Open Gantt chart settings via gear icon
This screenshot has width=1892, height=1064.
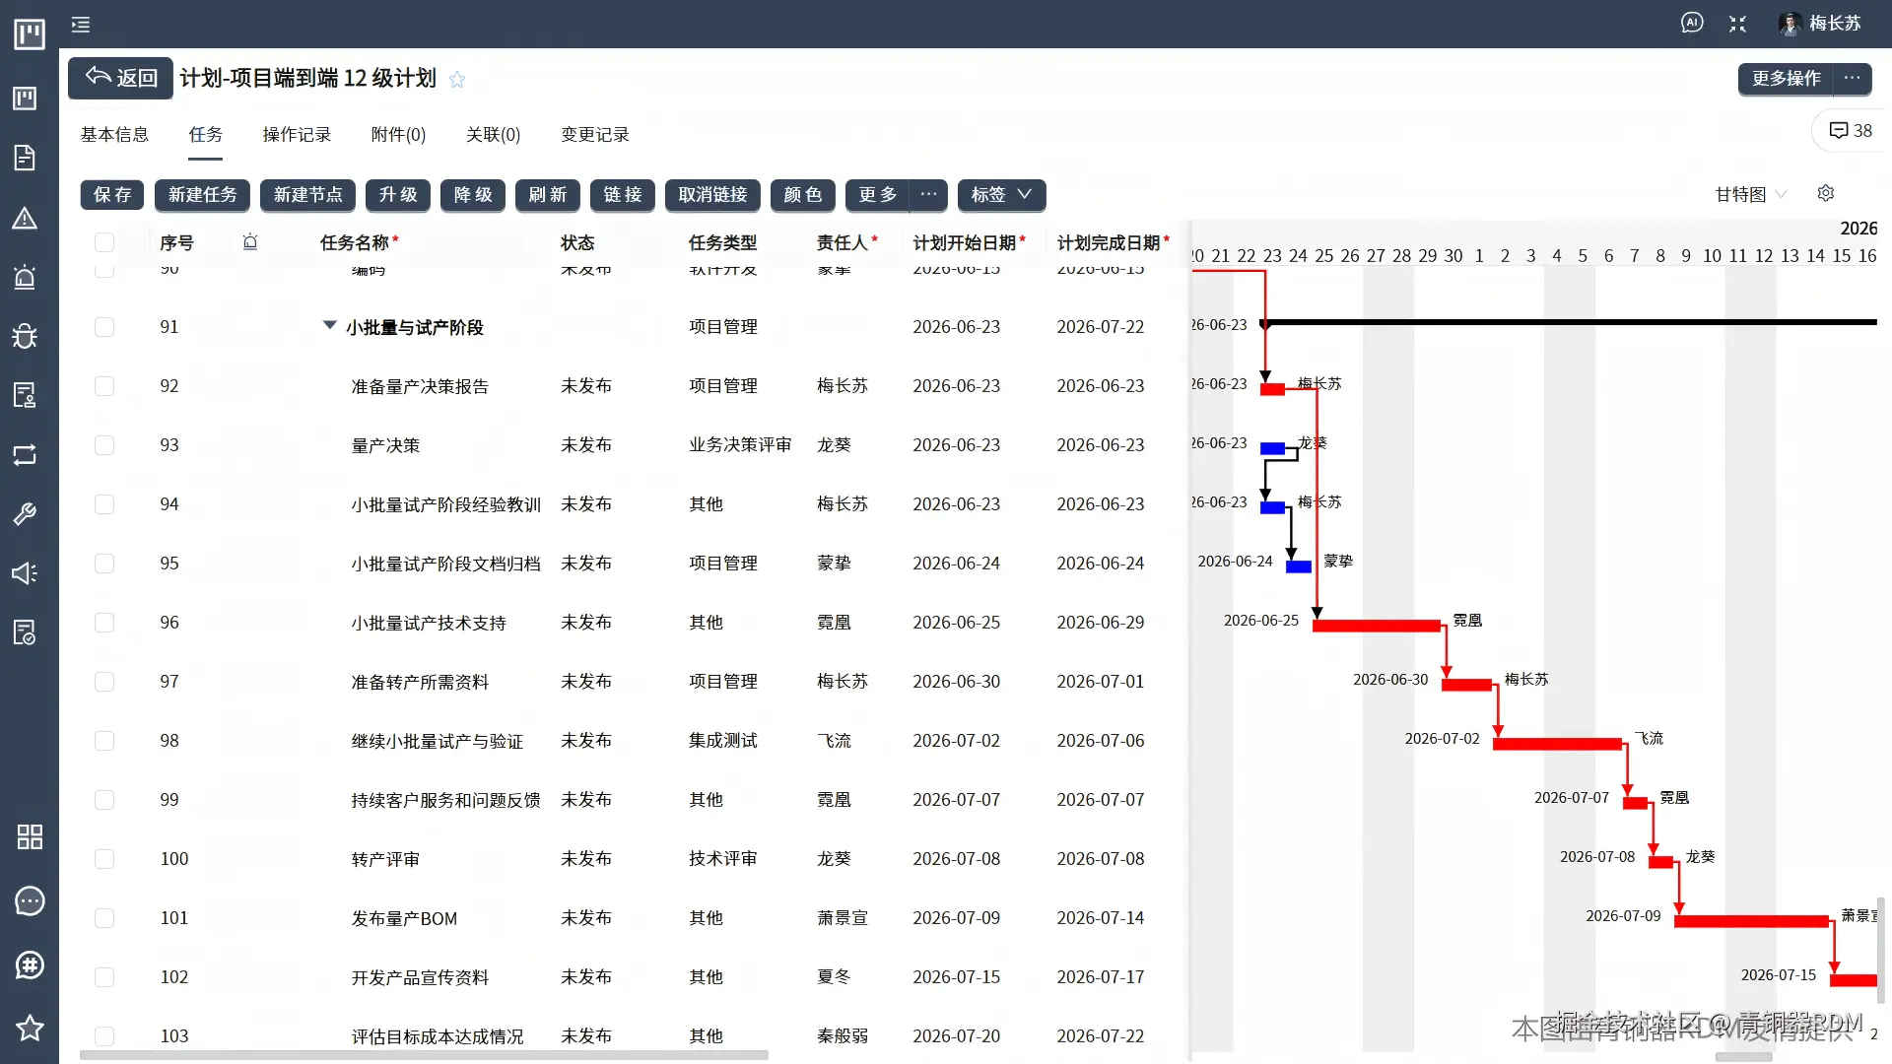coord(1825,193)
